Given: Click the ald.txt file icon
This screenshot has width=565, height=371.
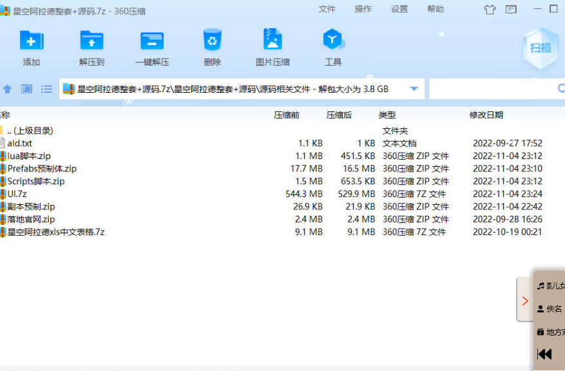Looking at the screenshot, I should coord(3,143).
